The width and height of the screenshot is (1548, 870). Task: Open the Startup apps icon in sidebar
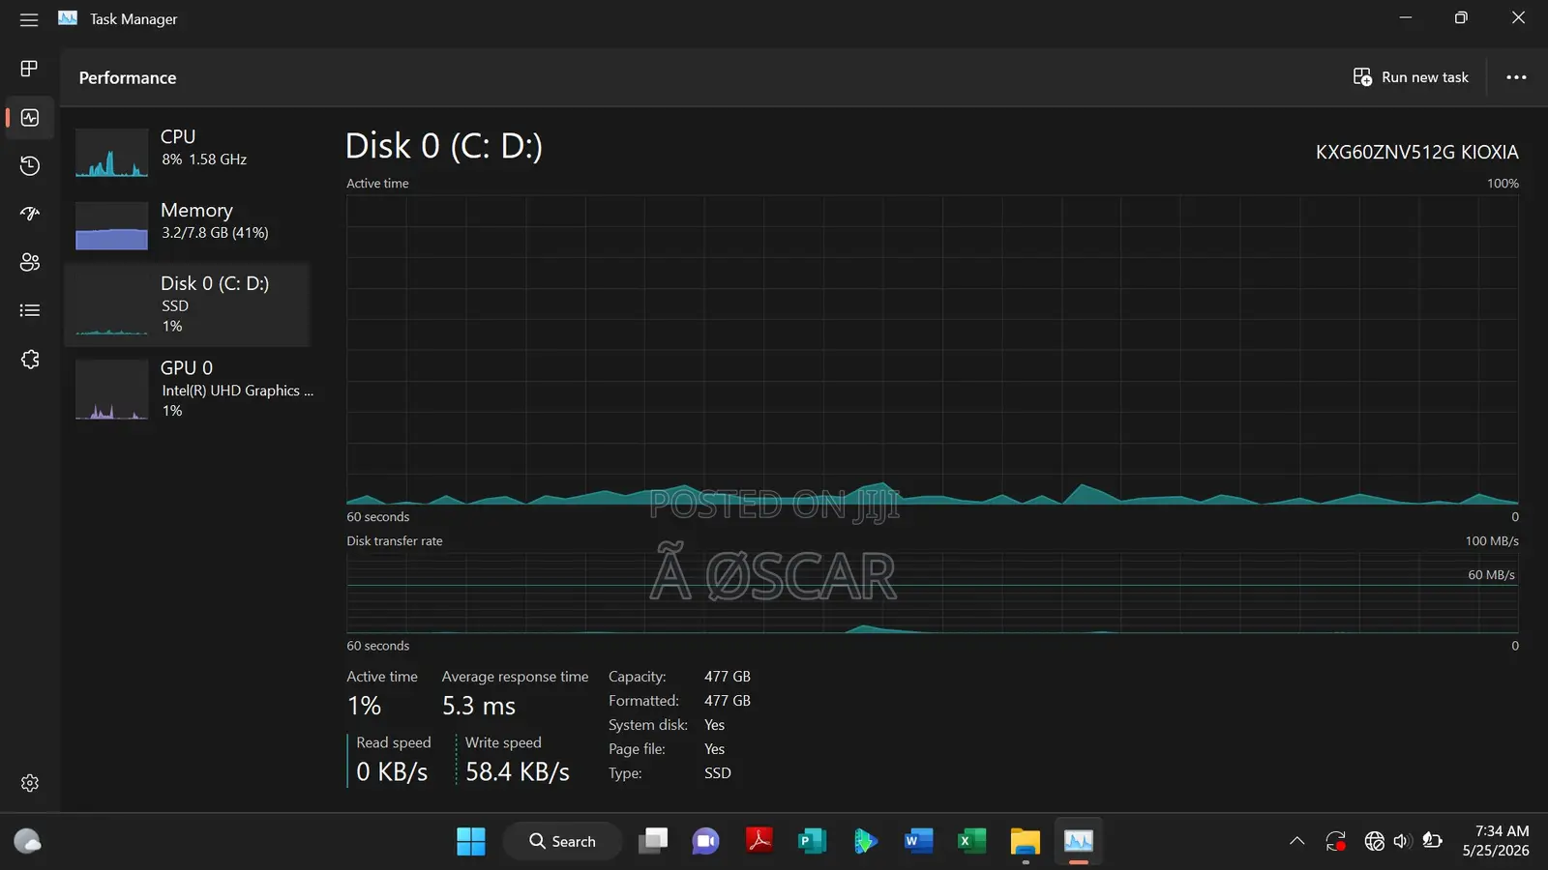pyautogui.click(x=30, y=214)
